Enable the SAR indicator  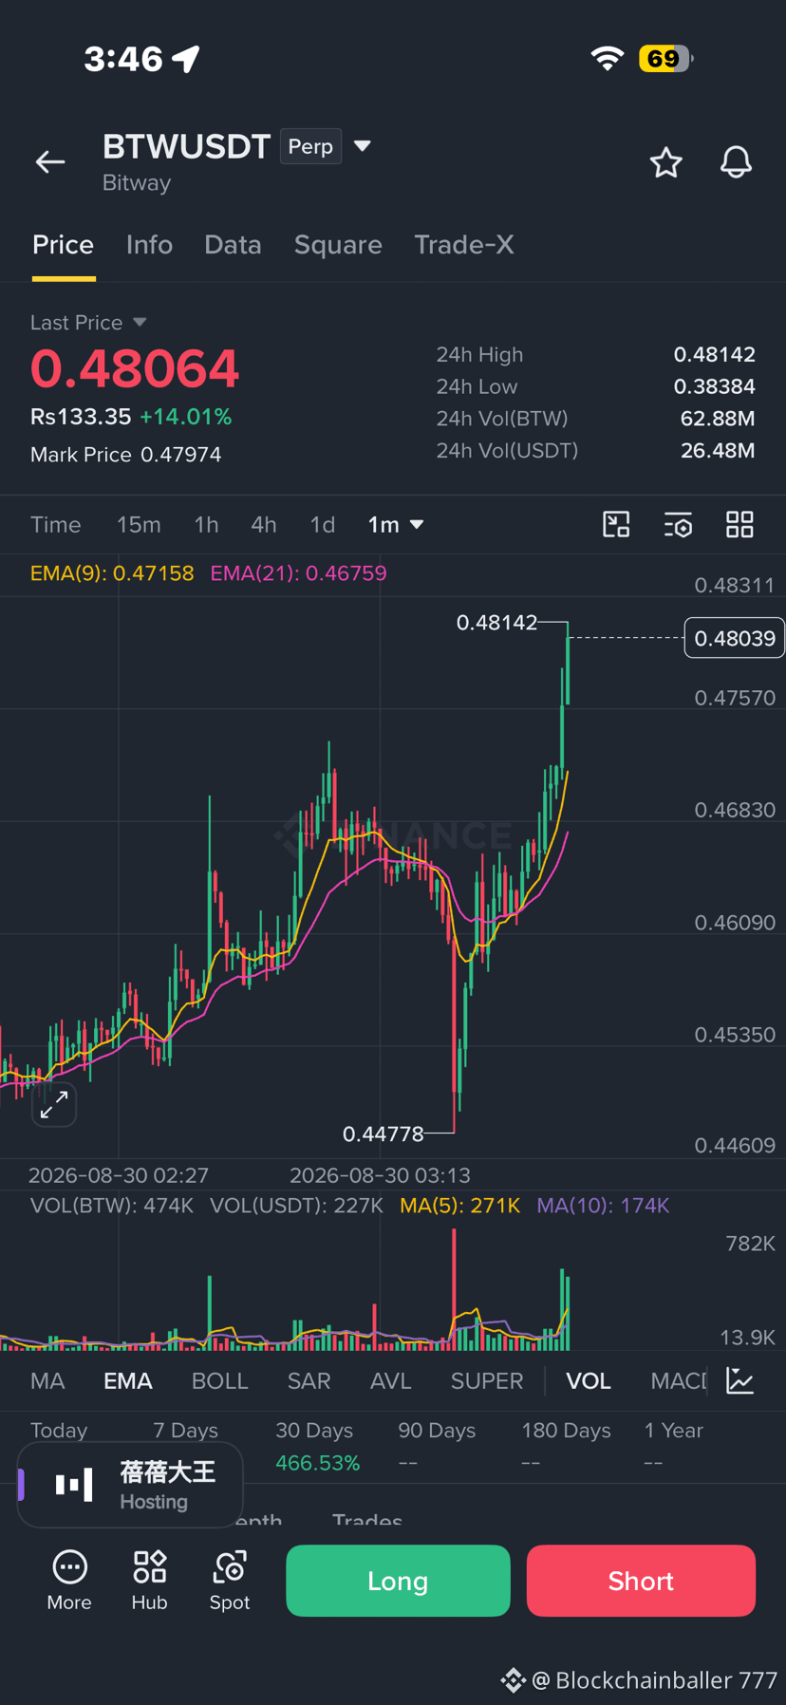(x=309, y=1380)
